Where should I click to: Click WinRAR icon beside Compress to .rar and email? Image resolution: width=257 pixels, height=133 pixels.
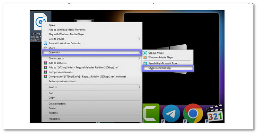(x=45, y=76)
